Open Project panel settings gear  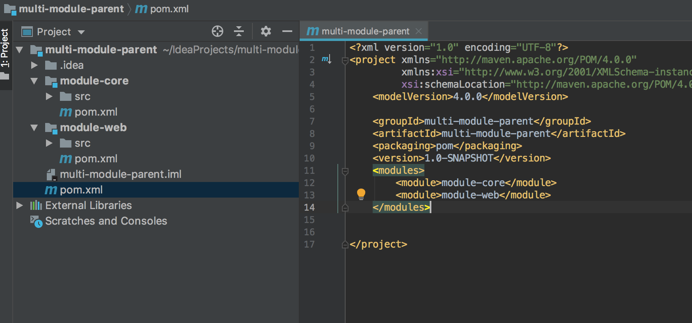pos(266,31)
